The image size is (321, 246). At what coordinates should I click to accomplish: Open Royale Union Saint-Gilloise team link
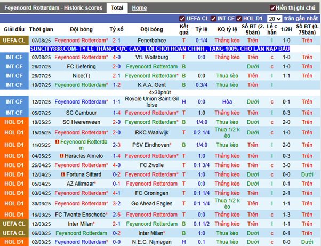tap(151, 101)
